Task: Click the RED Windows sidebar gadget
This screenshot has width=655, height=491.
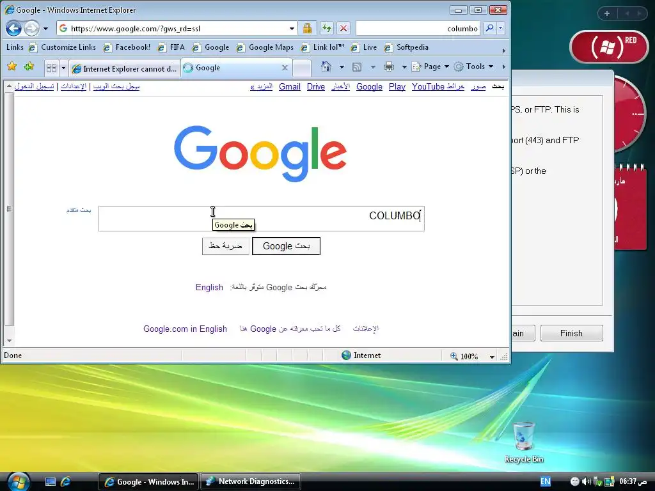Action: pos(609,46)
